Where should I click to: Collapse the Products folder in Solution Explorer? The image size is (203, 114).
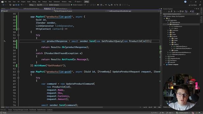(x=168, y=36)
